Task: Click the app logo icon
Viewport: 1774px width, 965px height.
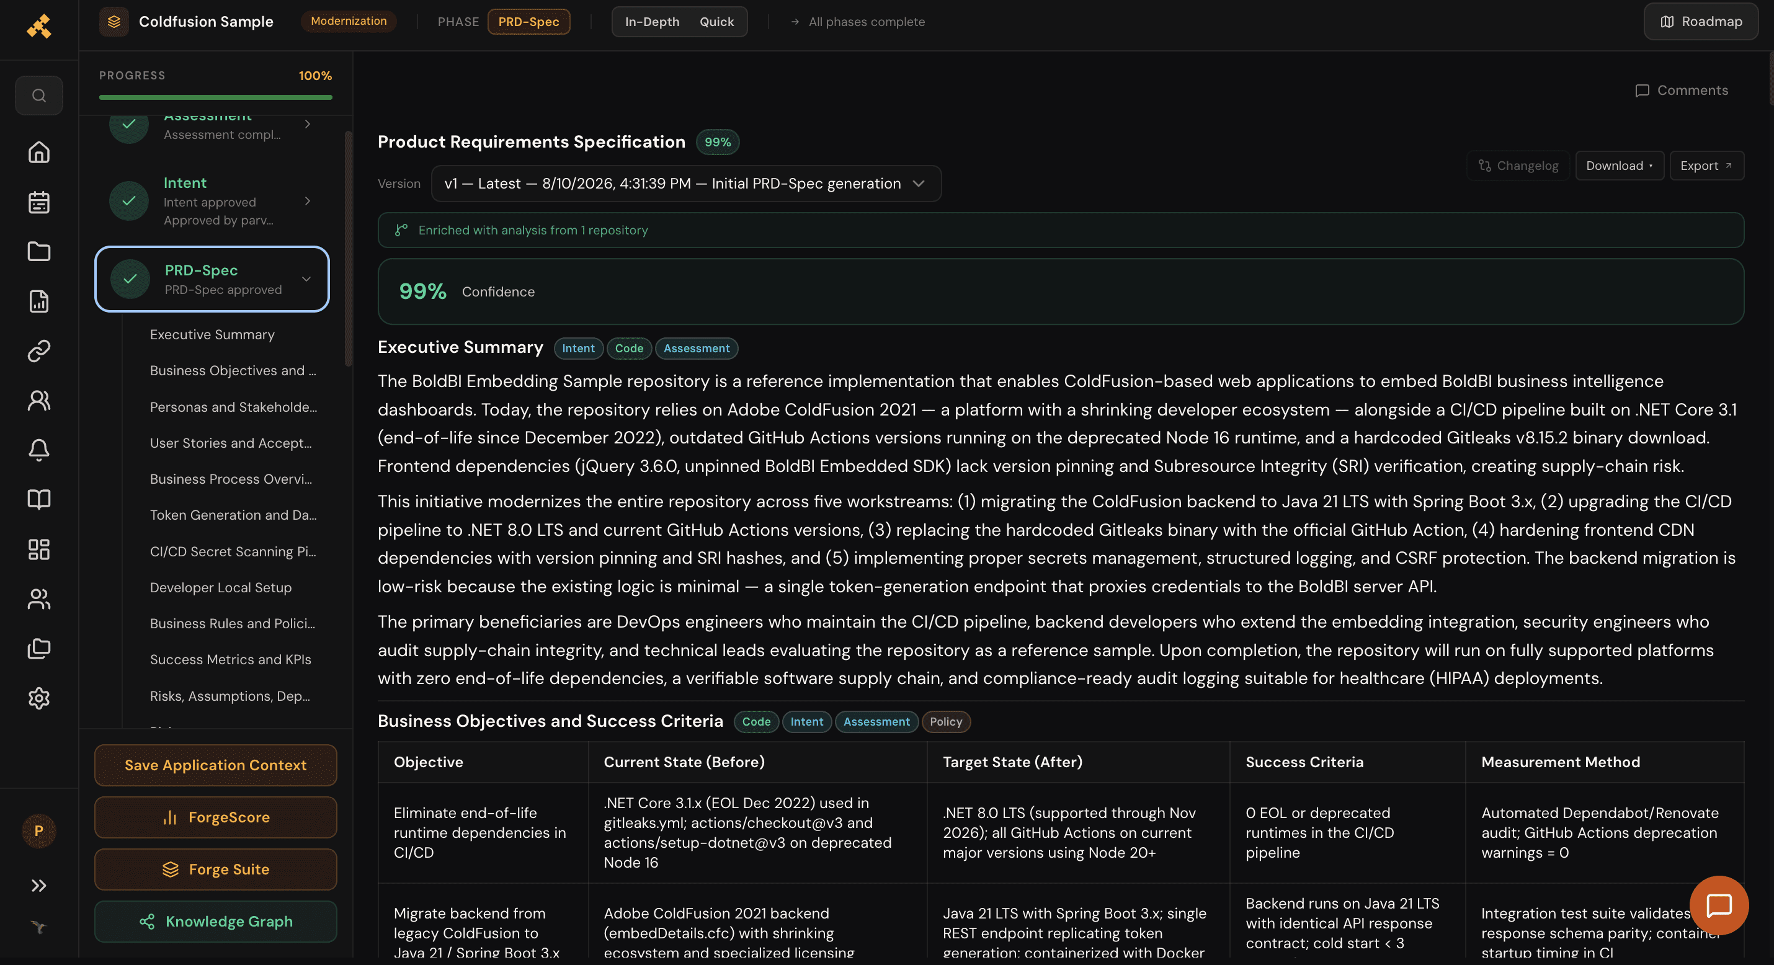Action: pyautogui.click(x=38, y=25)
